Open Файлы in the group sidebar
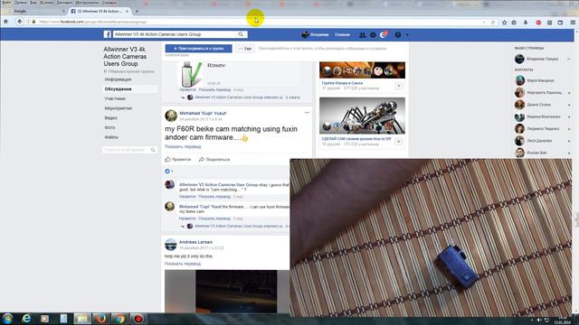 (x=111, y=137)
